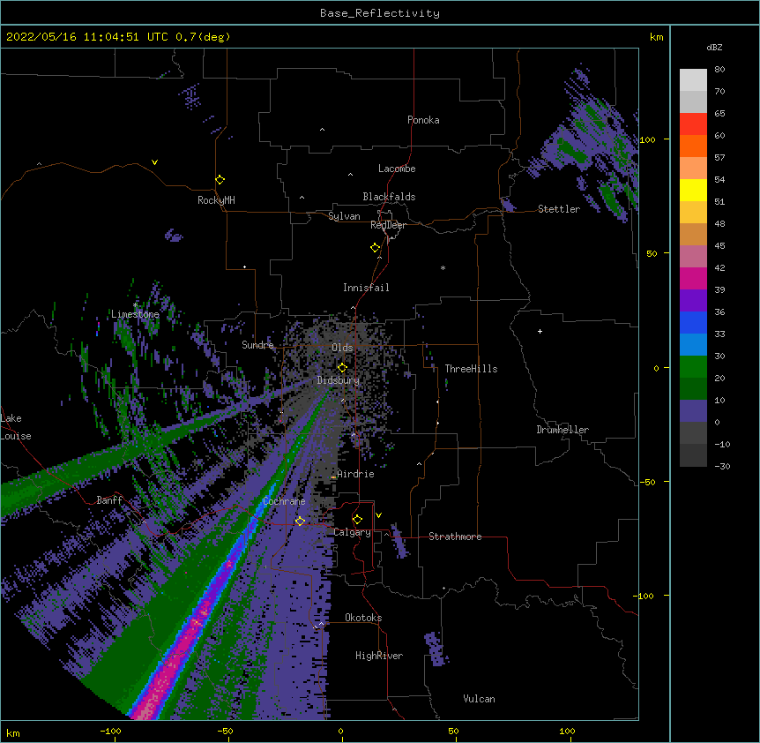Click the Lacombe city label
Image resolution: width=760 pixels, height=743 pixels.
click(x=397, y=169)
